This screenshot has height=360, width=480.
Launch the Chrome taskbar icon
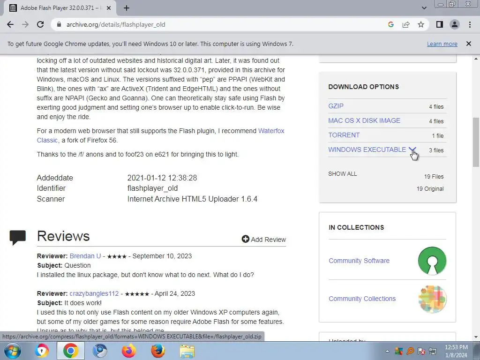[x=71, y=351]
